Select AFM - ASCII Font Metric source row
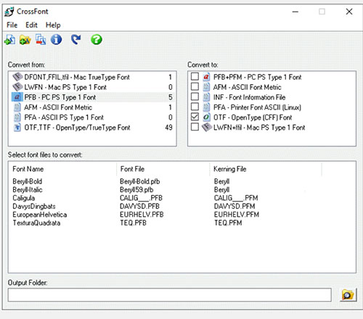 pyautogui.click(x=92, y=107)
